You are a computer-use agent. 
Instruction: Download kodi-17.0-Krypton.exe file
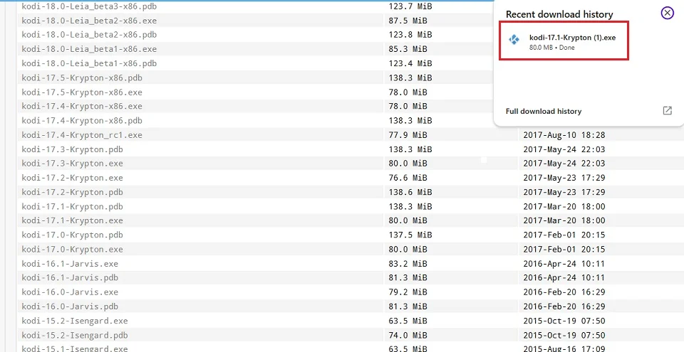[73, 249]
